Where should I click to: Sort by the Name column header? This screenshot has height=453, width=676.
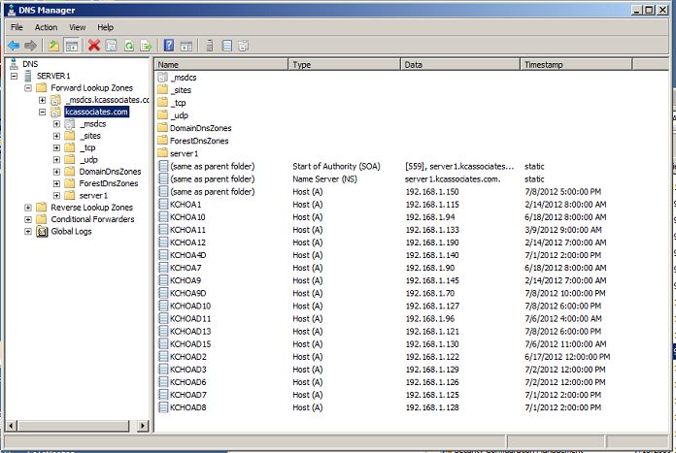pos(220,65)
